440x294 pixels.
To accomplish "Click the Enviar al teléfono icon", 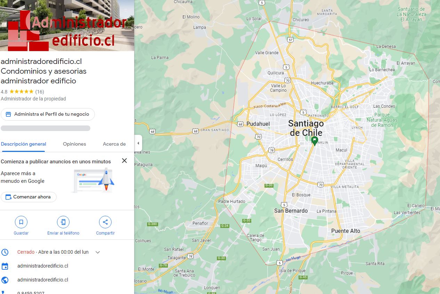I will 63,222.
